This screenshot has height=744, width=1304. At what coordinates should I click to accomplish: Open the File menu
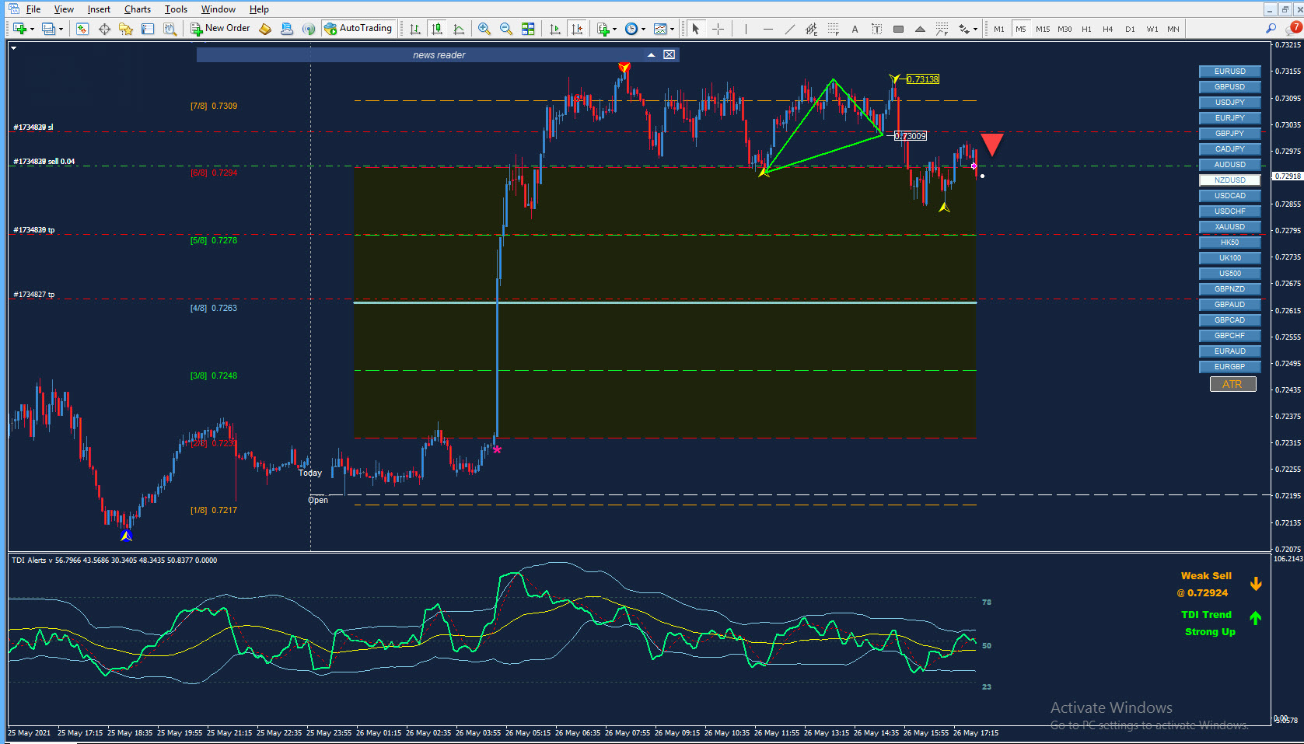point(33,9)
